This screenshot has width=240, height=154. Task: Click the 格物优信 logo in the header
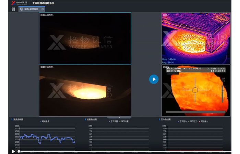19,3
